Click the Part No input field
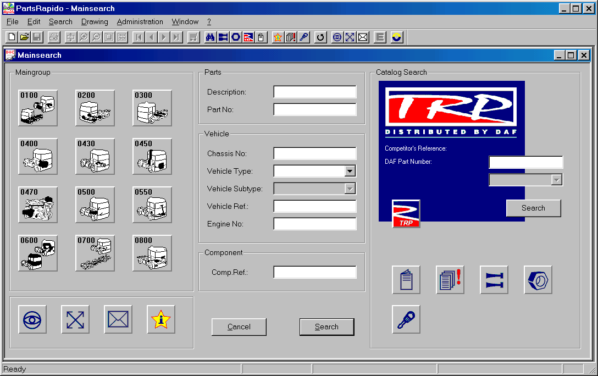Image resolution: width=598 pixels, height=376 pixels. click(315, 109)
